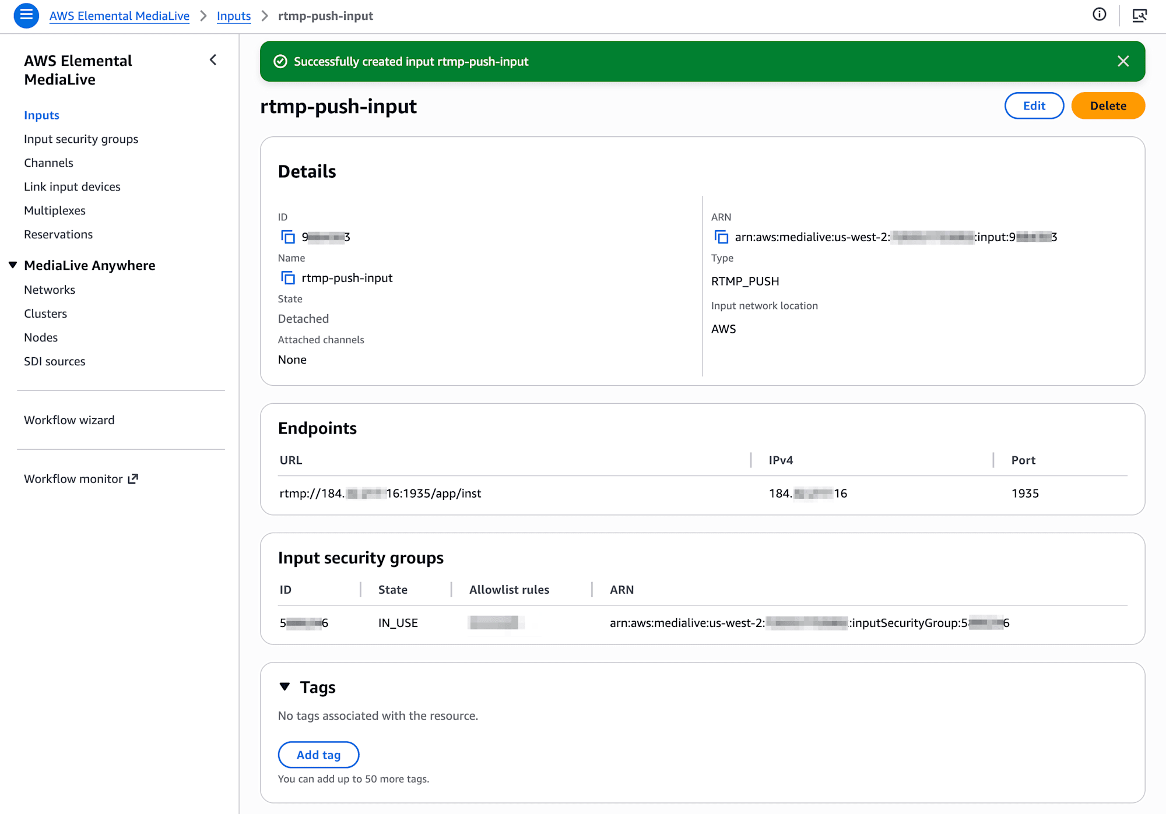The width and height of the screenshot is (1166, 814).
Task: Open the Channels page
Action: click(x=48, y=163)
